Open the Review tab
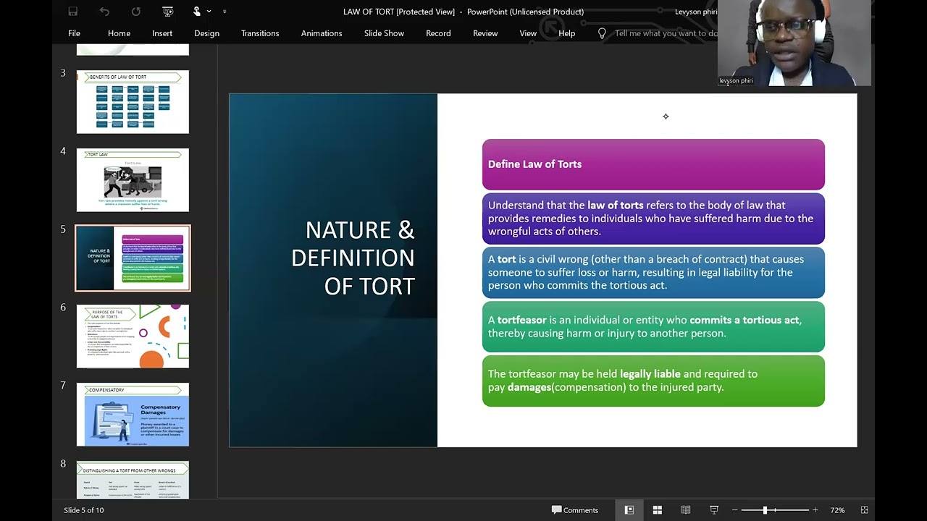The width and height of the screenshot is (927, 521). (485, 33)
